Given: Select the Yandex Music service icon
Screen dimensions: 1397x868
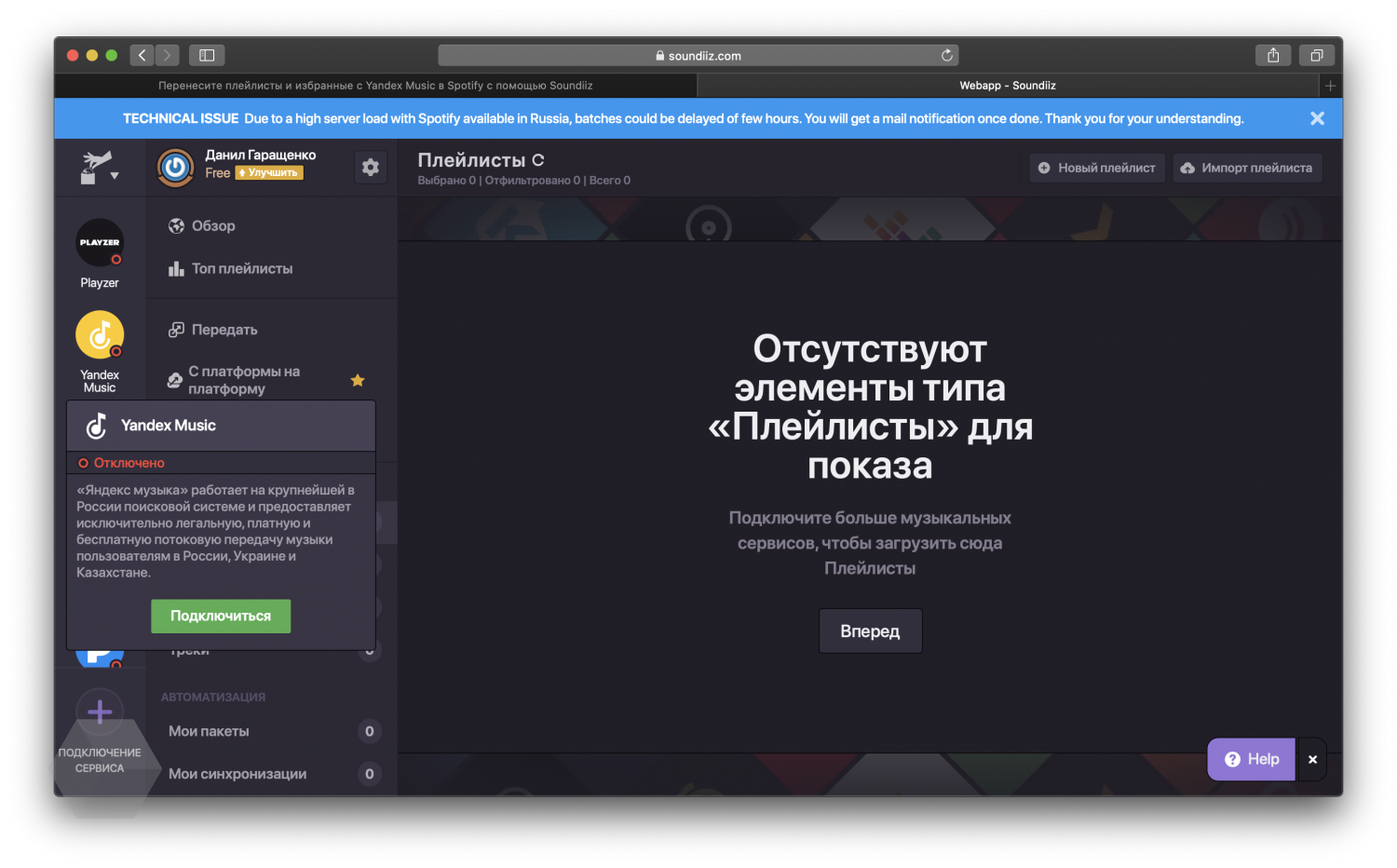Looking at the screenshot, I should [100, 334].
